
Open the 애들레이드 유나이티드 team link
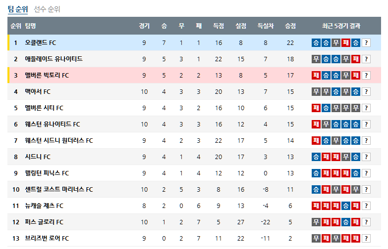coord(54,59)
